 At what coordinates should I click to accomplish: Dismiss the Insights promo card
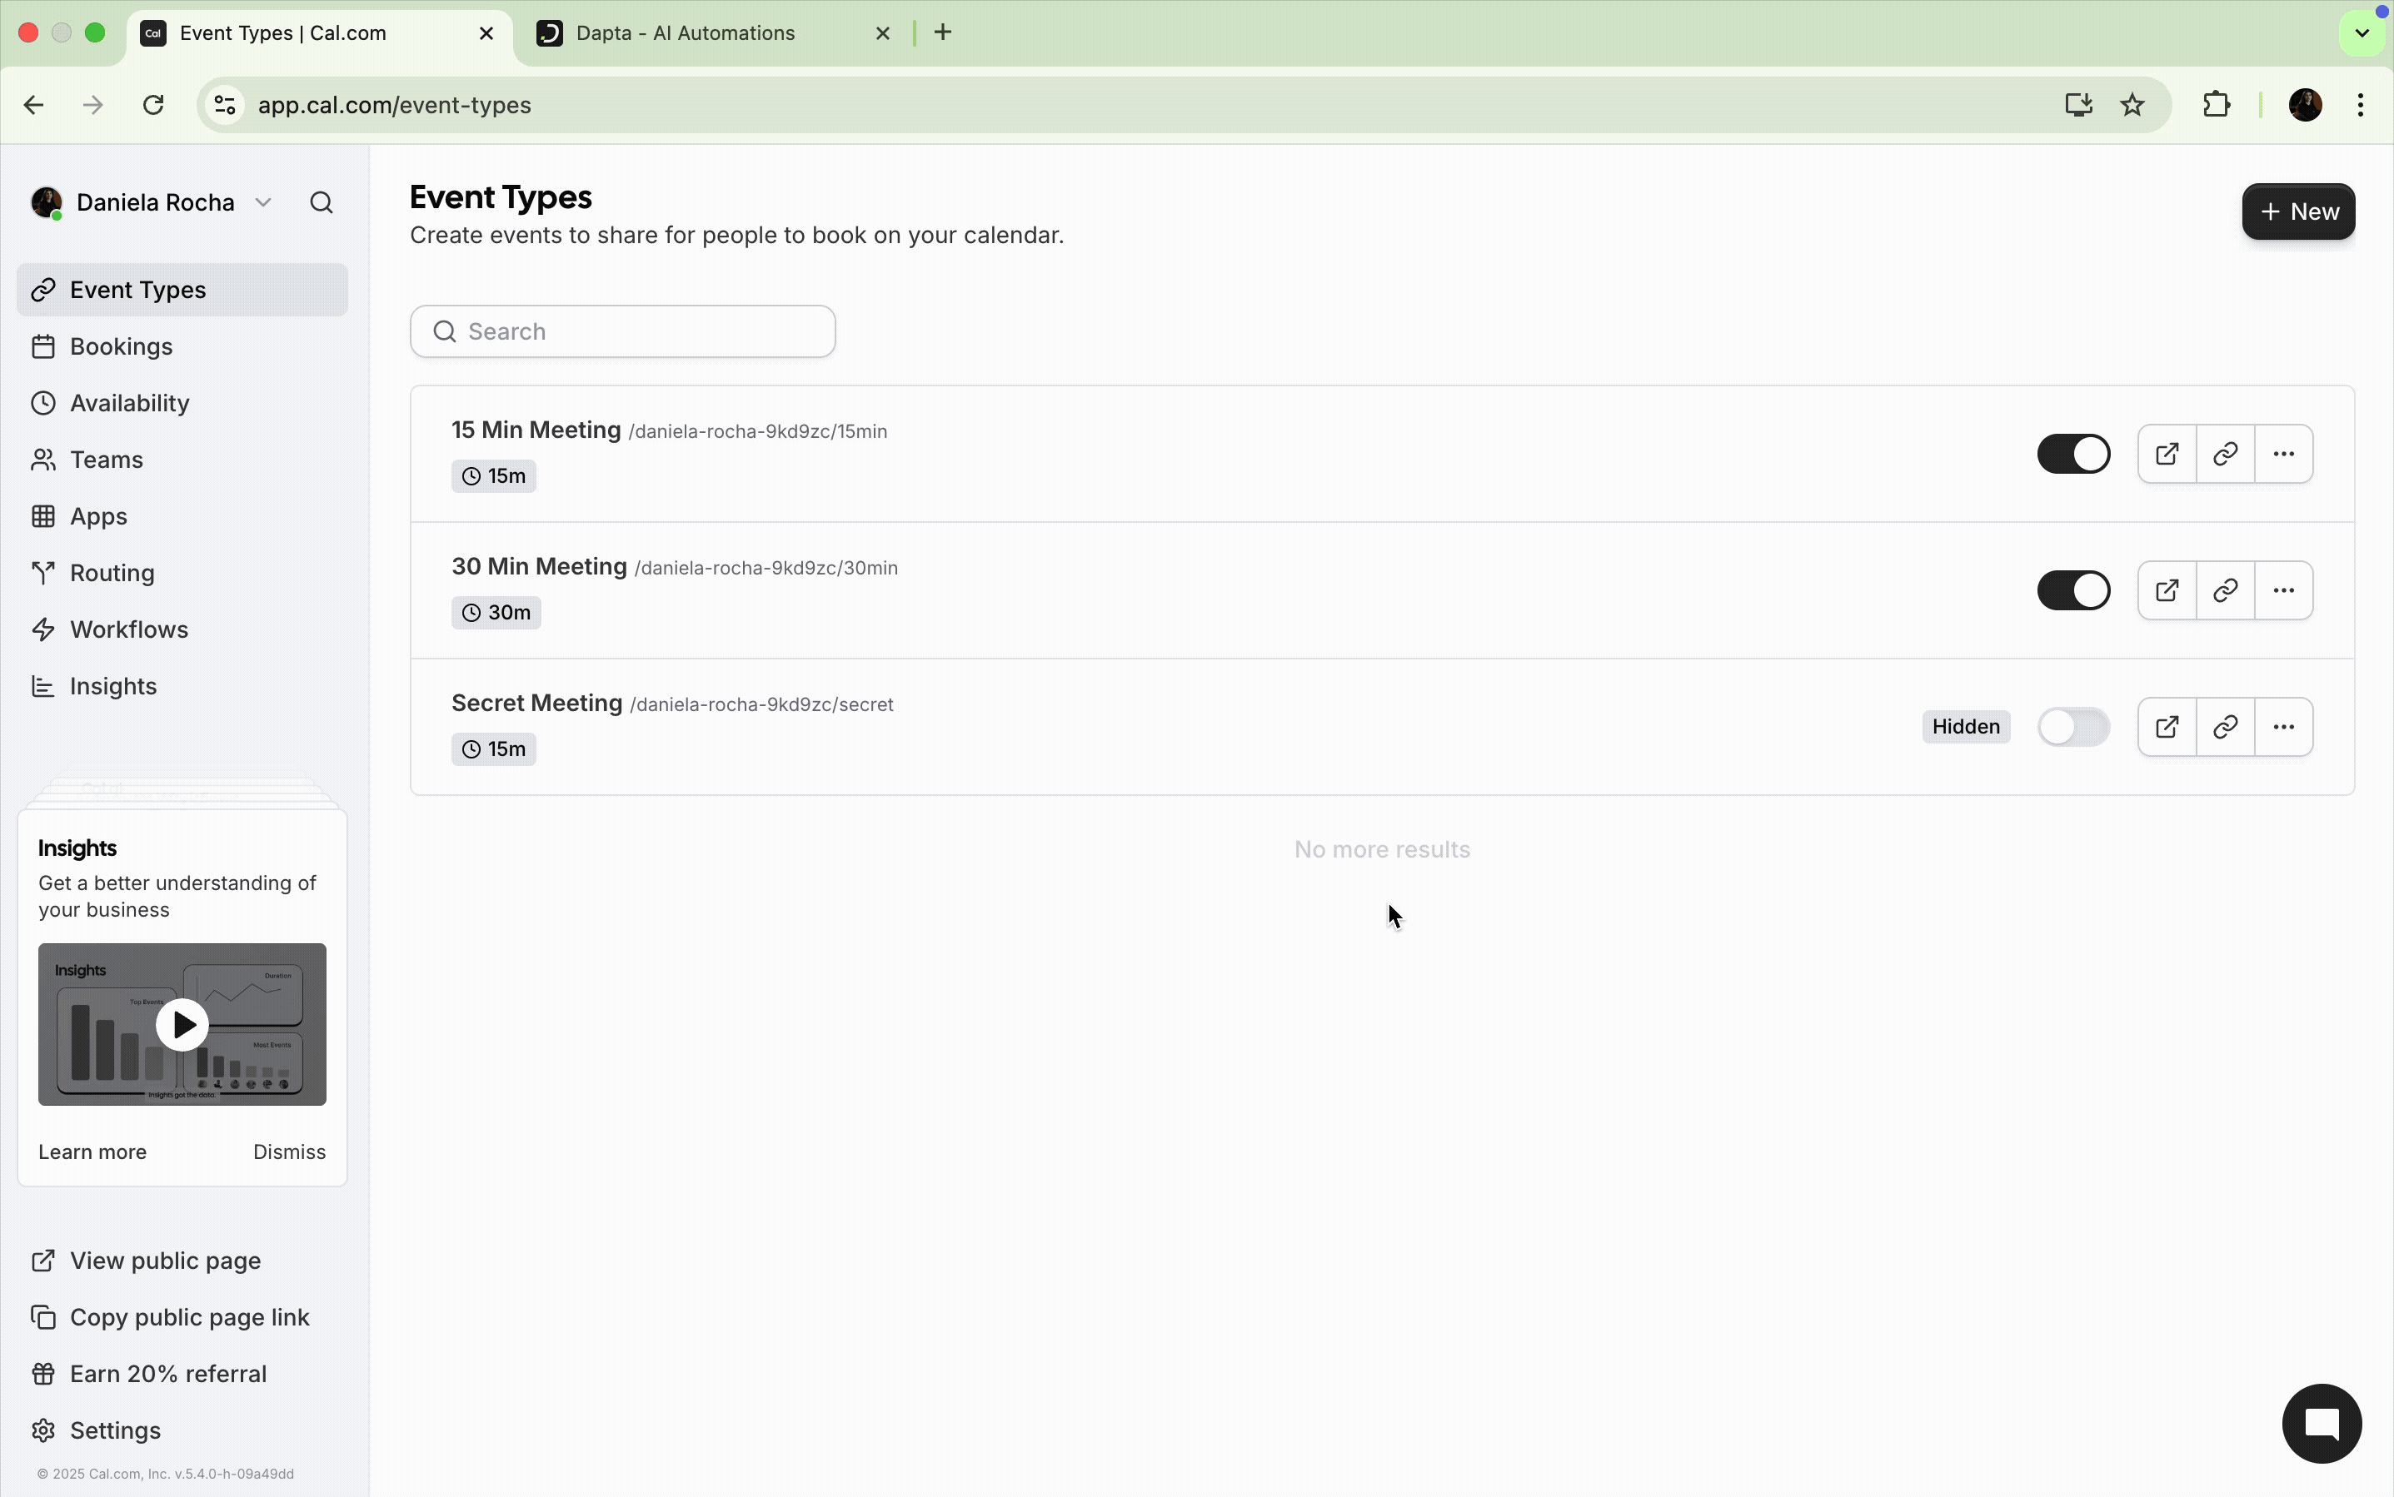[288, 1151]
